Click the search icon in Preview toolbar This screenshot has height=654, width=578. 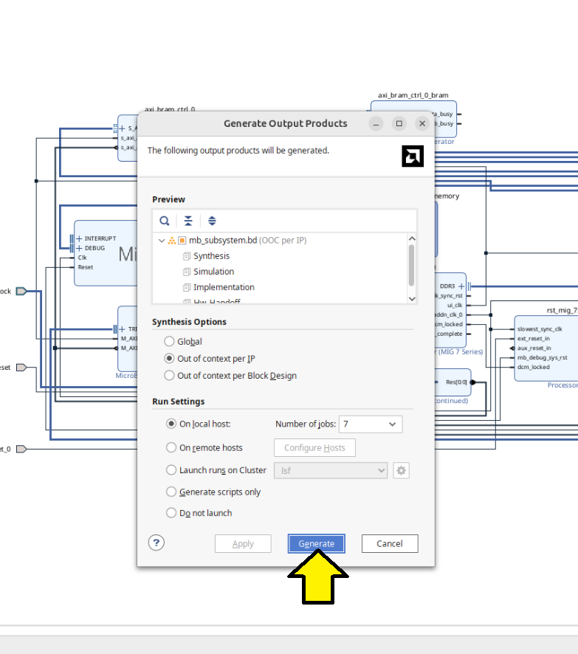pos(165,221)
